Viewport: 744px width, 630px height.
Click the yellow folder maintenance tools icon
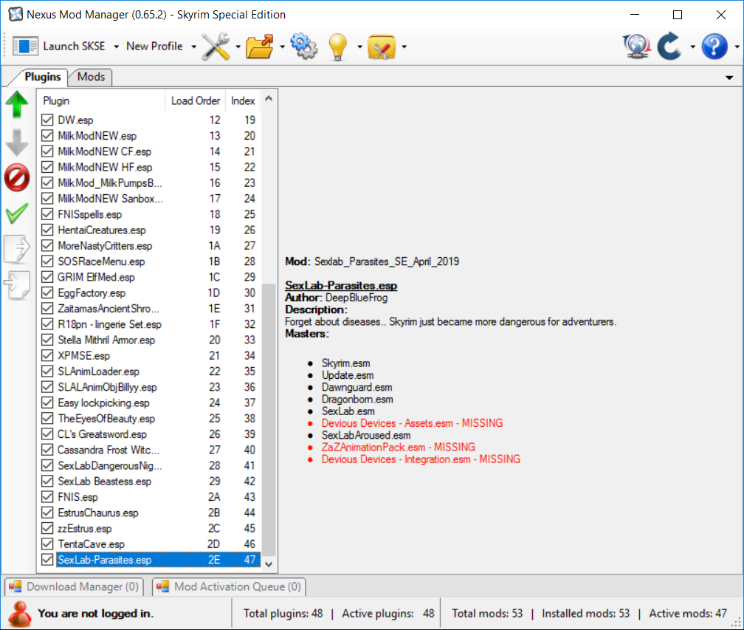pyautogui.click(x=382, y=47)
